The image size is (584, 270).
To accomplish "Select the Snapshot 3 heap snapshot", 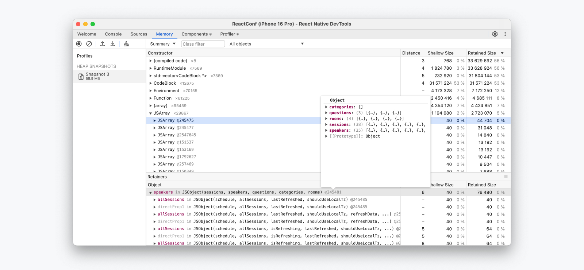I will [97, 76].
